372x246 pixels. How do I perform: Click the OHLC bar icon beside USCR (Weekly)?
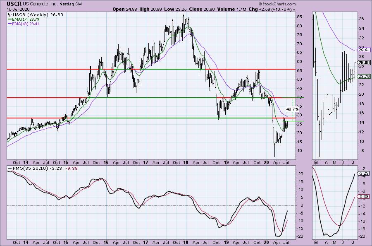click(x=10, y=14)
